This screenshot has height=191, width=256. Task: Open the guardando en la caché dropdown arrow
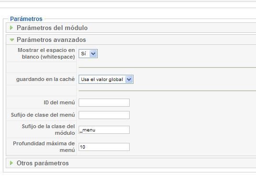click(129, 80)
